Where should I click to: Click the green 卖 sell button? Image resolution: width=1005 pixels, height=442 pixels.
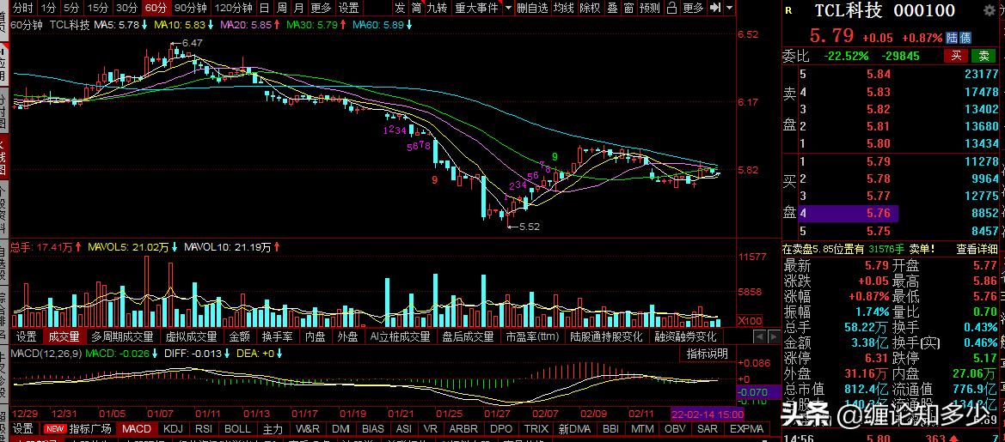(984, 56)
